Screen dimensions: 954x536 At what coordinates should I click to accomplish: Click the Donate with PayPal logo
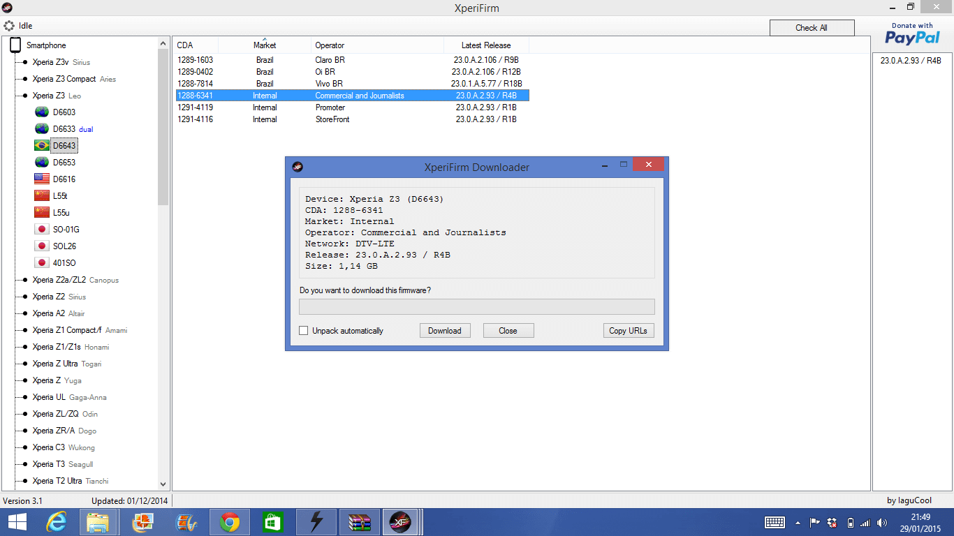(x=912, y=34)
